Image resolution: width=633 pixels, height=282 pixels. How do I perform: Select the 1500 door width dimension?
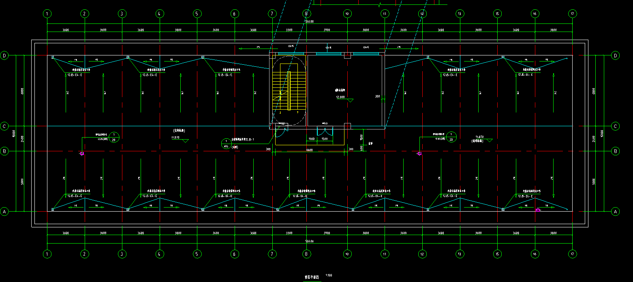pyautogui.click(x=325, y=138)
